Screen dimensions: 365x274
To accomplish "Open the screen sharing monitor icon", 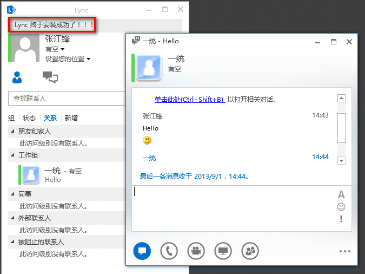I will (x=223, y=251).
